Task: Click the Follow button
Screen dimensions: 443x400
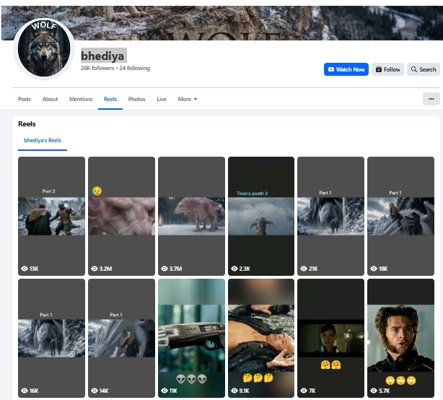Action: point(387,69)
